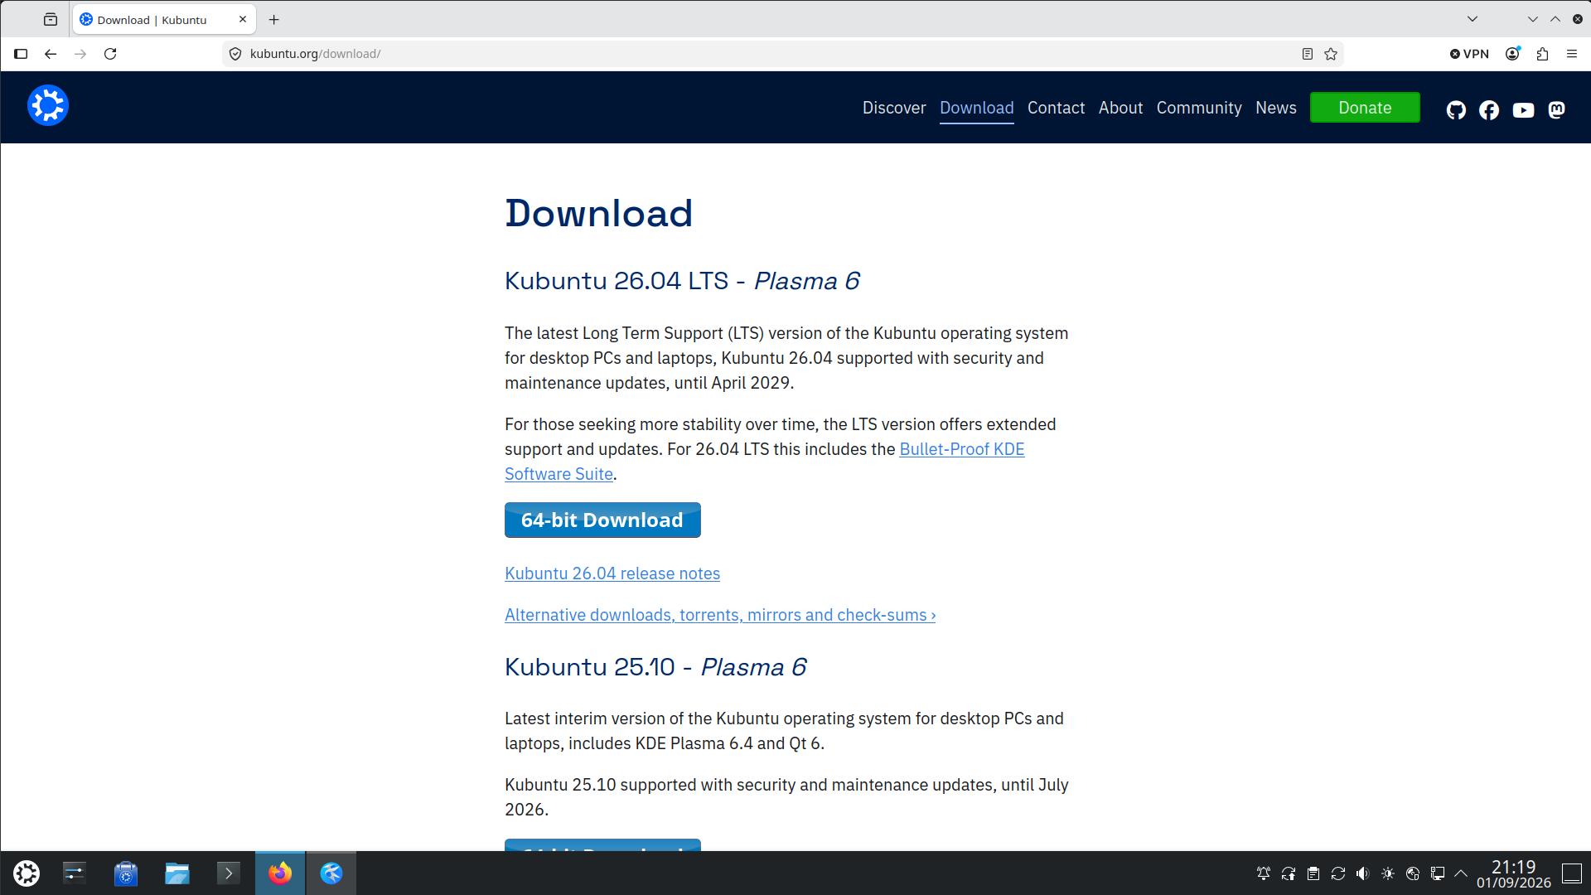Switch to the Falkon browser taskbar entry

(x=331, y=873)
